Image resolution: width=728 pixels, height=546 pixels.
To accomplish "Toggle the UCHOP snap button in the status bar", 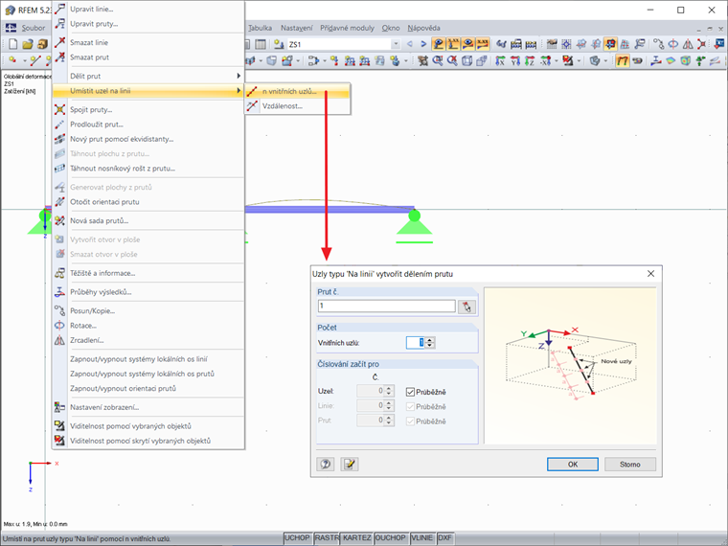I will coord(297,537).
